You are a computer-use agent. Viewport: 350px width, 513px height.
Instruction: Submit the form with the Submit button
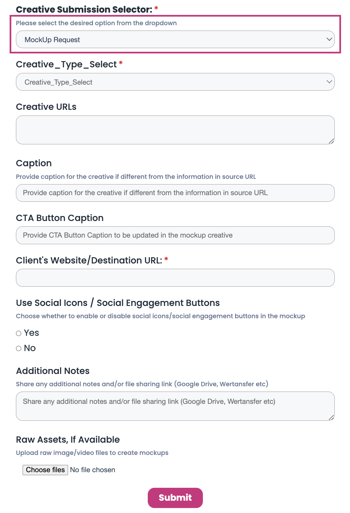(175, 498)
